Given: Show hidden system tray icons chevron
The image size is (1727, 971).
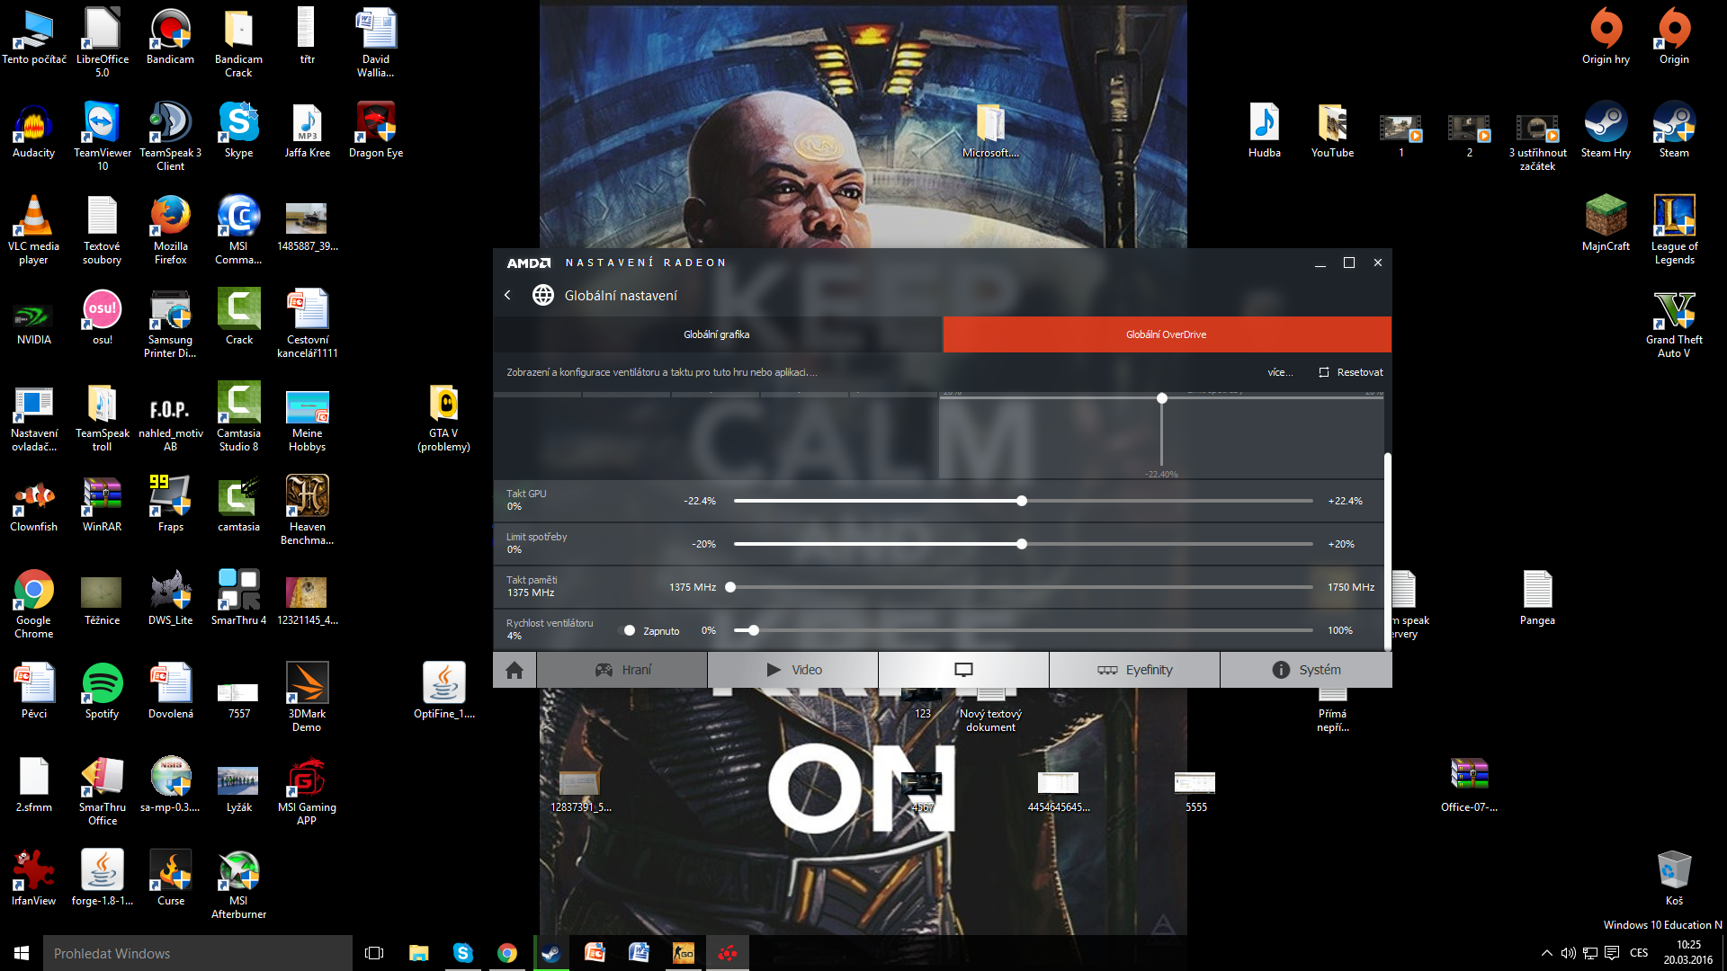Looking at the screenshot, I should click(x=1546, y=953).
